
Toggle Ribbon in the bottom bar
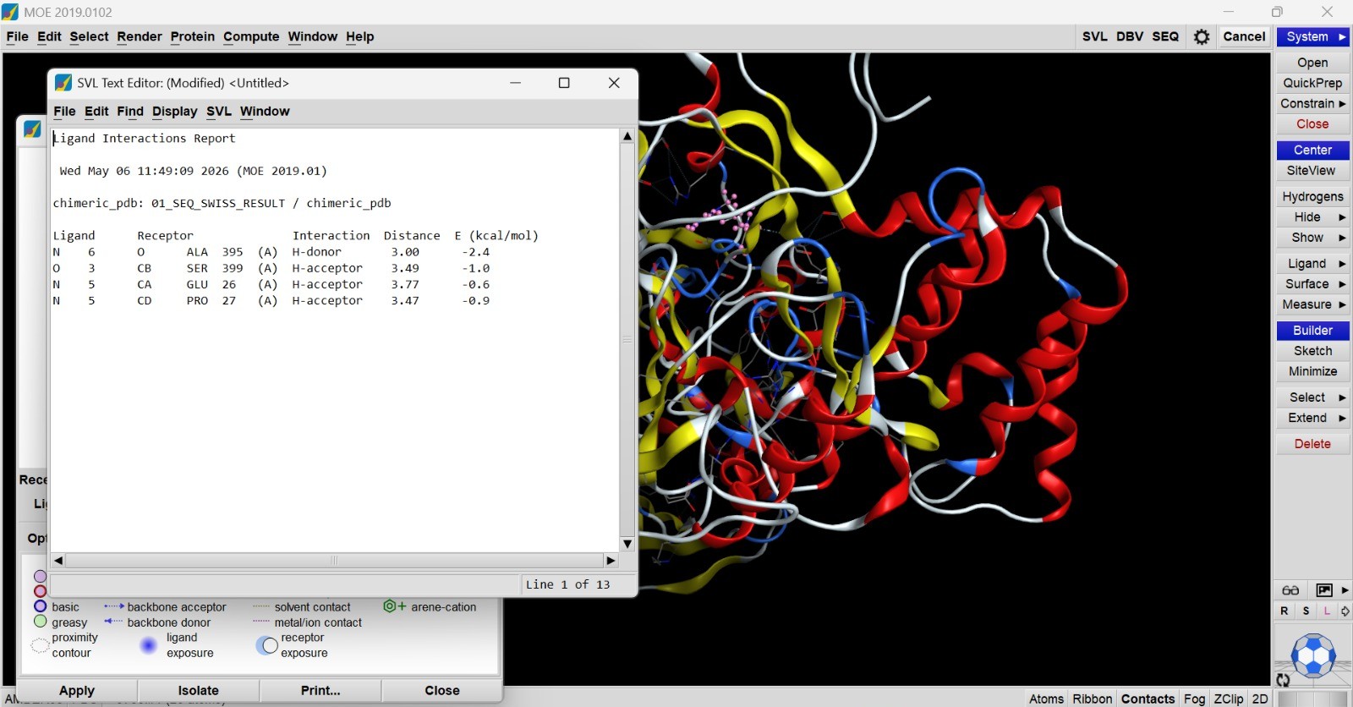click(x=1093, y=699)
